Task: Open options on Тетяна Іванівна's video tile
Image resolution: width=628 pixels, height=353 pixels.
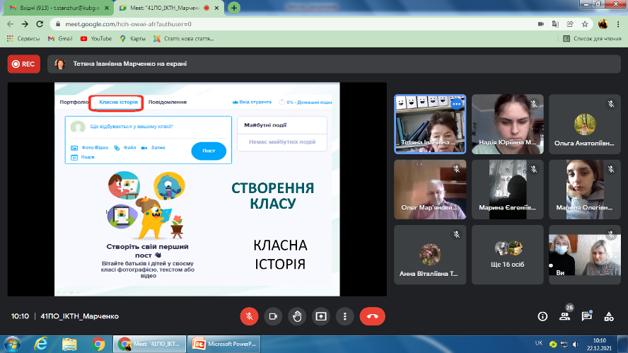Action: 456,104
